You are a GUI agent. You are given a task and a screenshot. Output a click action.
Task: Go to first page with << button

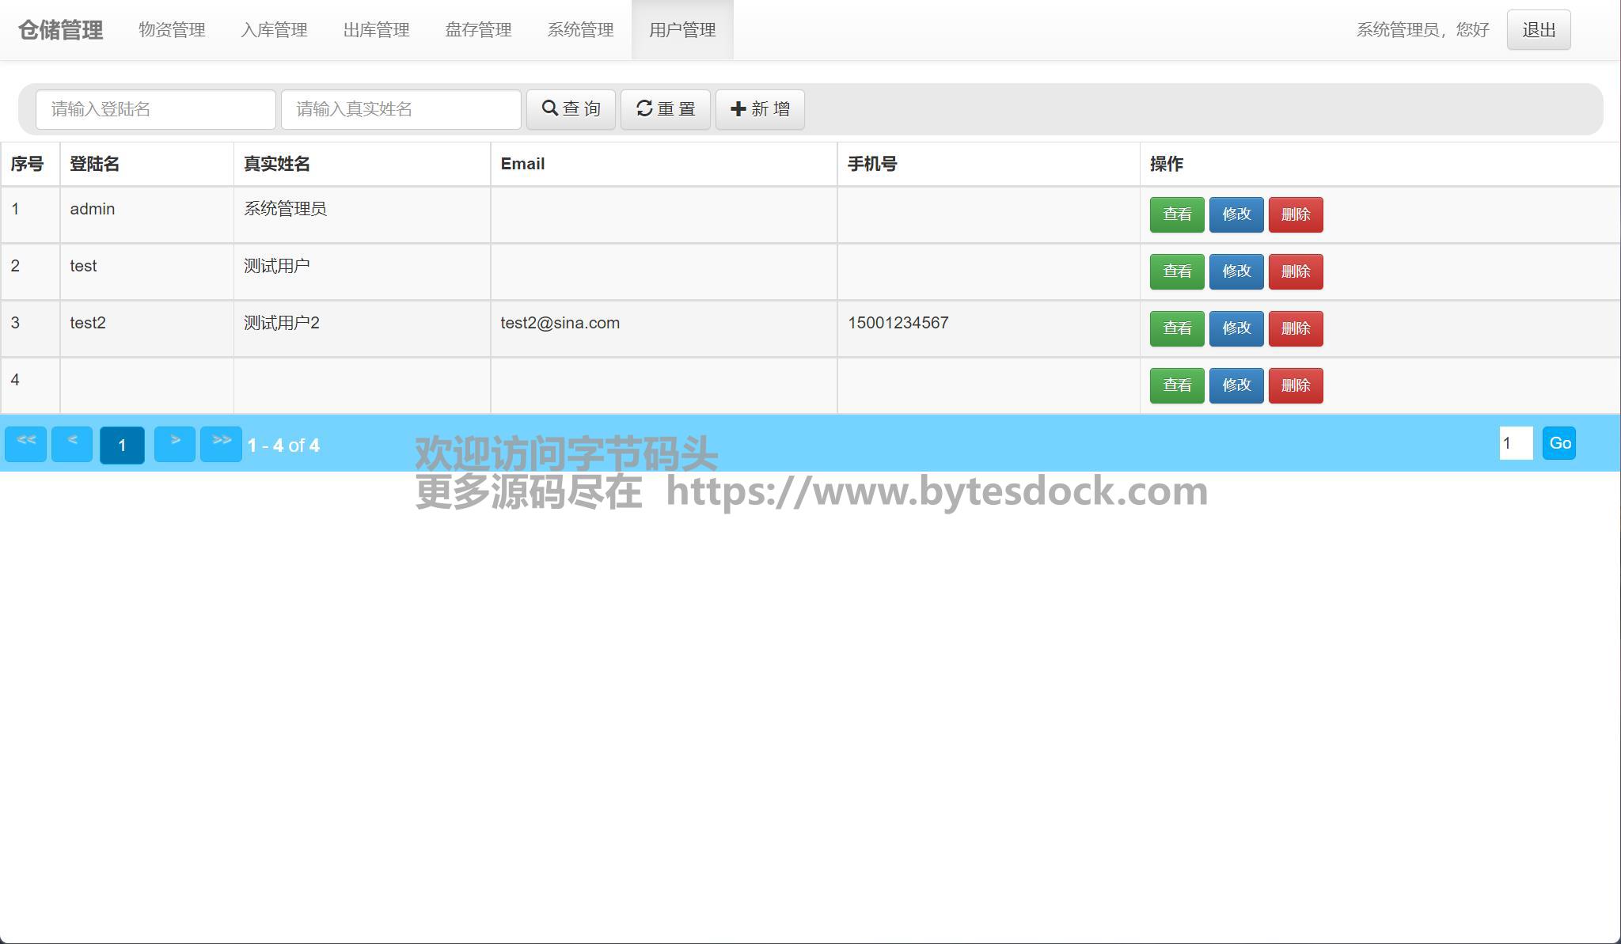pyautogui.click(x=26, y=443)
